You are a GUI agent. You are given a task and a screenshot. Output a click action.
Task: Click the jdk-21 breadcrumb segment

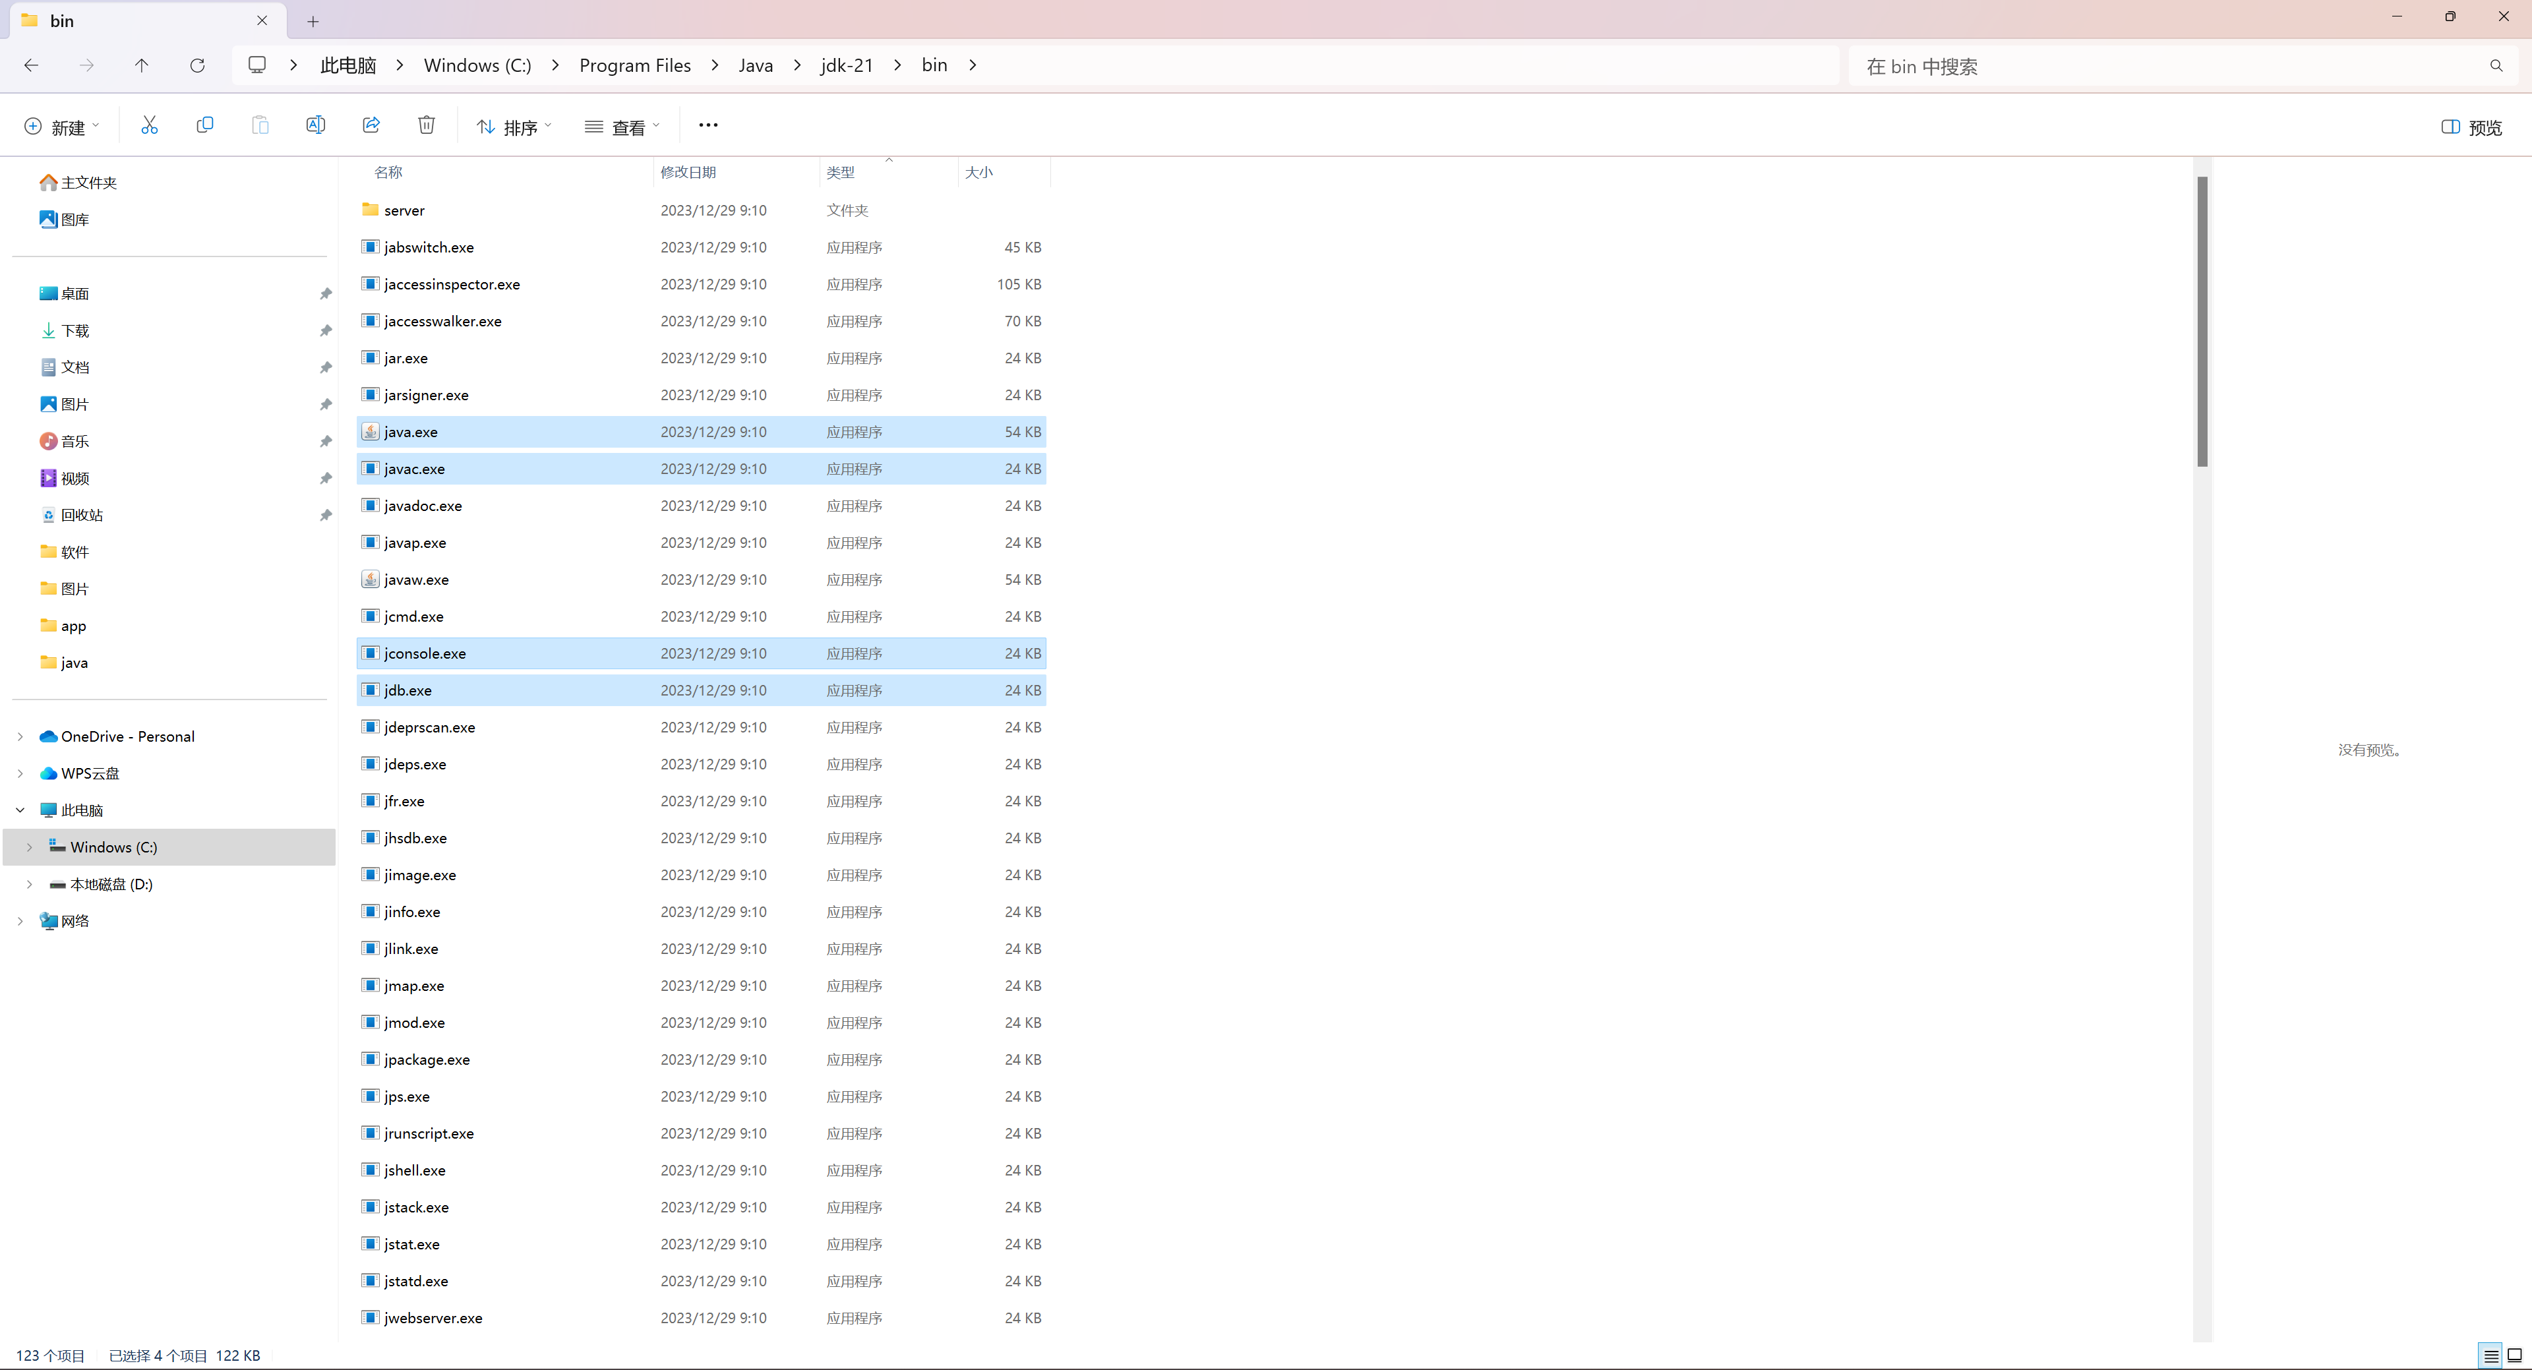pyautogui.click(x=846, y=65)
